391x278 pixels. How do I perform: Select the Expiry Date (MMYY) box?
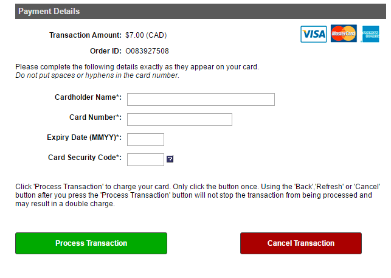145,139
